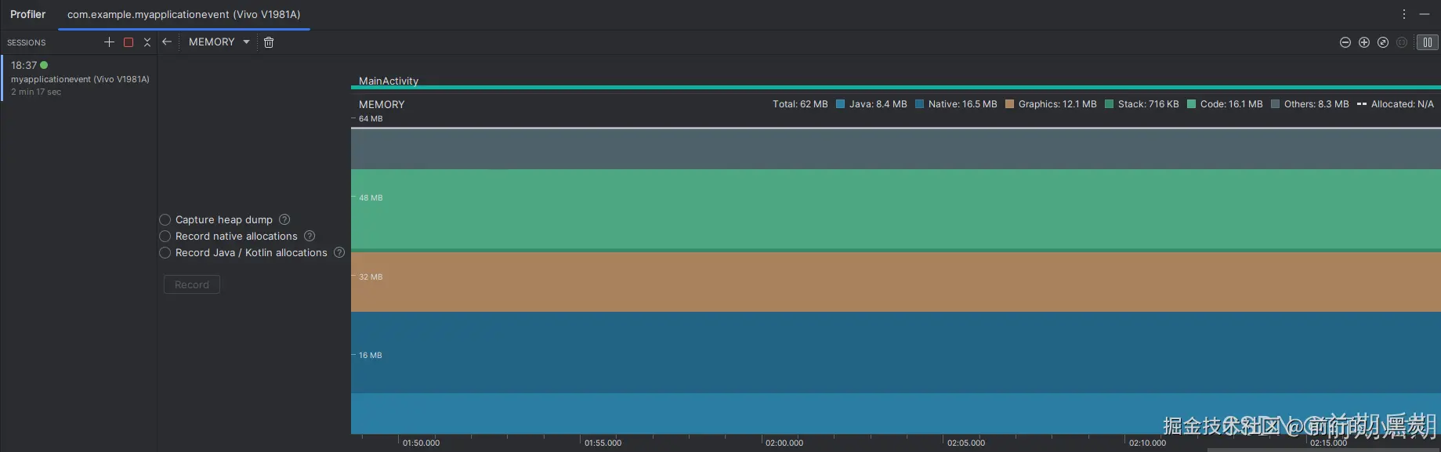The width and height of the screenshot is (1441, 452).
Task: Click the 02:00.000 timeline marker
Action: pyautogui.click(x=784, y=443)
